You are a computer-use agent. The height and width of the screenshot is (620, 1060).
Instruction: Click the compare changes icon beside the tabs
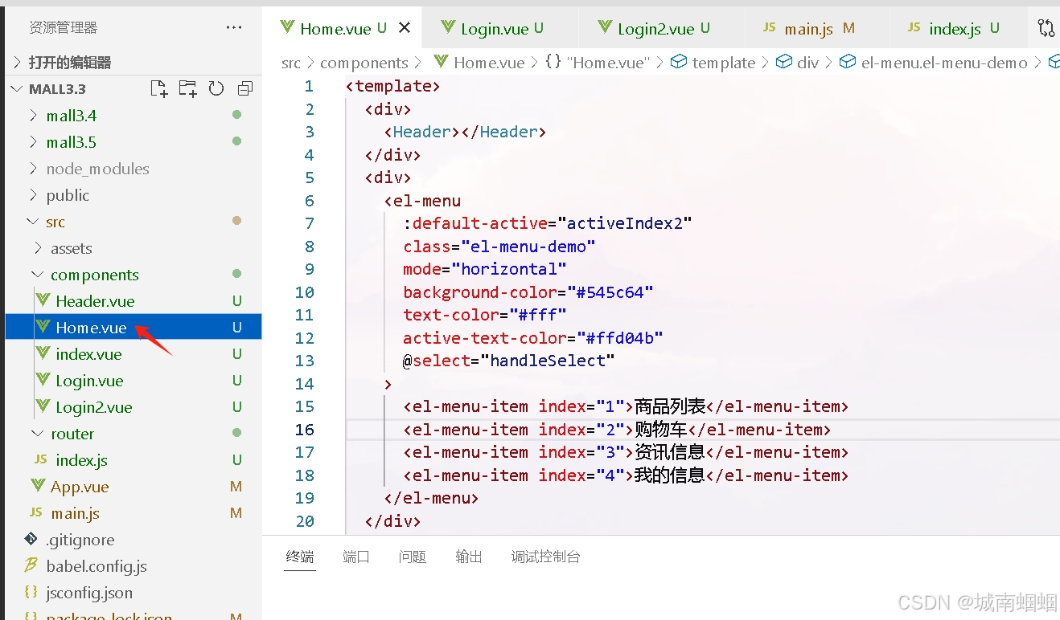[1046, 28]
